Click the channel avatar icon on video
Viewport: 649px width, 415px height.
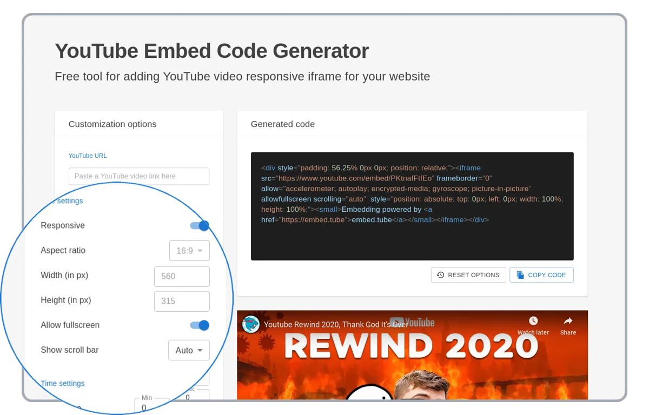point(250,324)
